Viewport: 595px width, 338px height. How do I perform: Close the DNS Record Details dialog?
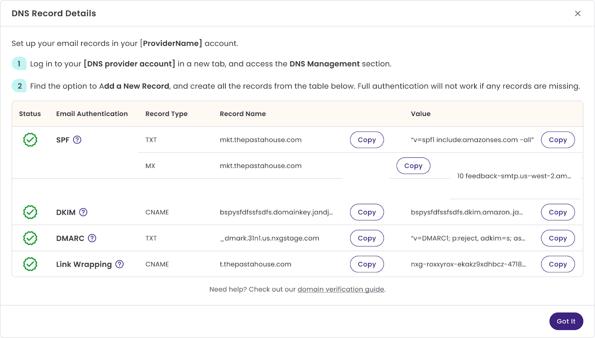point(578,13)
